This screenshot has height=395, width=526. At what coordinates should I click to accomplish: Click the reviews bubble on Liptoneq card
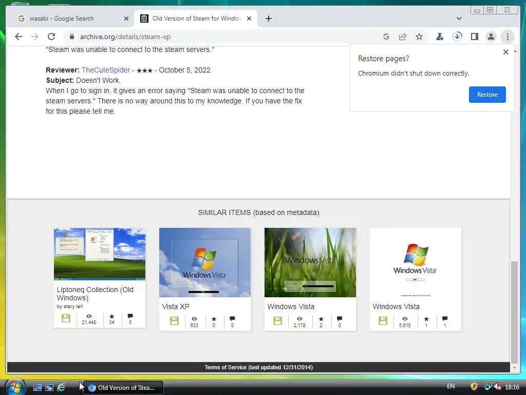click(130, 316)
